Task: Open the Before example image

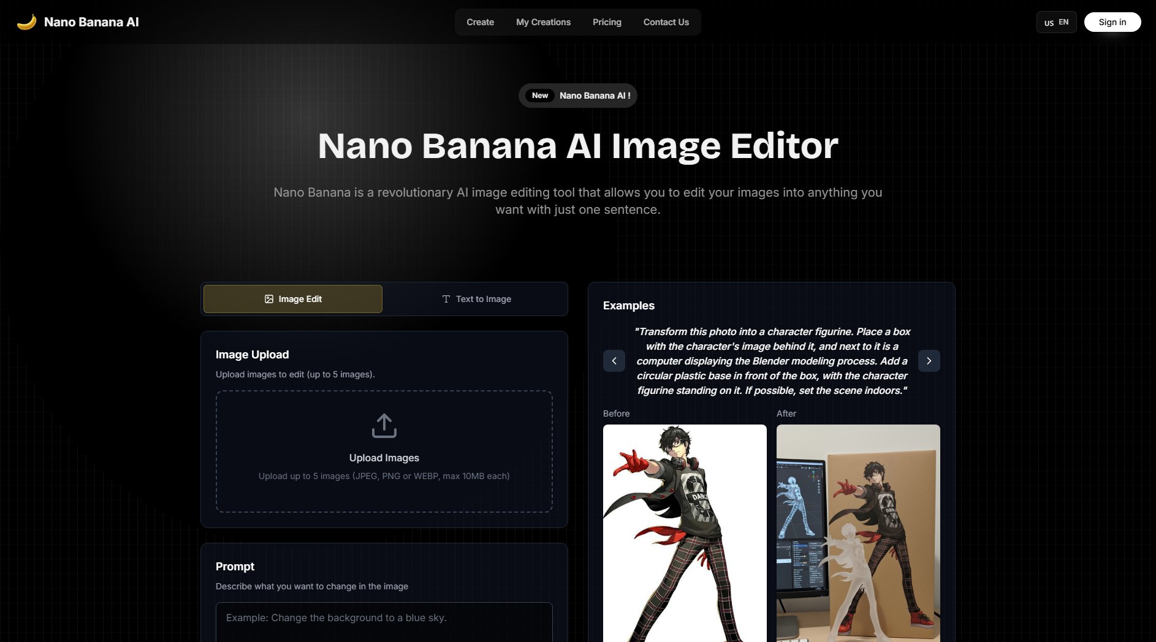Action: click(x=685, y=533)
